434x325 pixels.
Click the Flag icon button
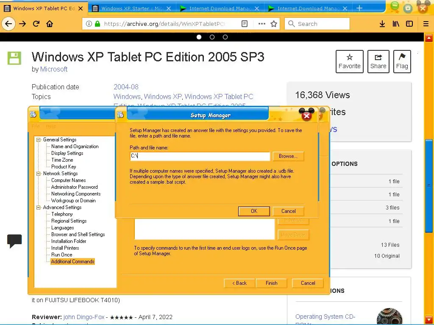[x=402, y=61]
